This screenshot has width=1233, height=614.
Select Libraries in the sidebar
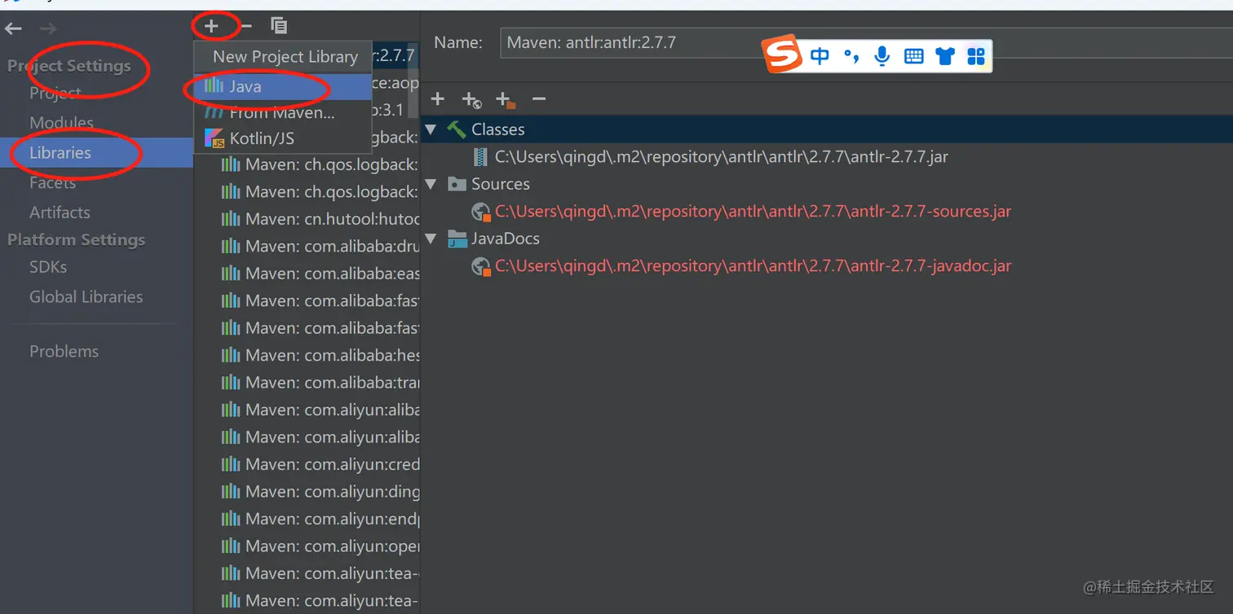coord(96,152)
